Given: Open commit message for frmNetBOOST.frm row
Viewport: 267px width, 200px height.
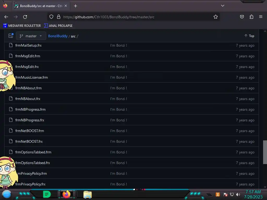Looking at the screenshot, I should (119, 131).
